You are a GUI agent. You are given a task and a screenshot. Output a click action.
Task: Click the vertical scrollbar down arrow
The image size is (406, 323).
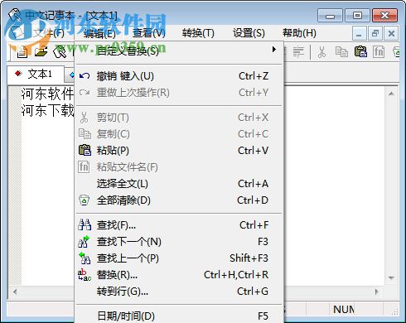(x=391, y=277)
